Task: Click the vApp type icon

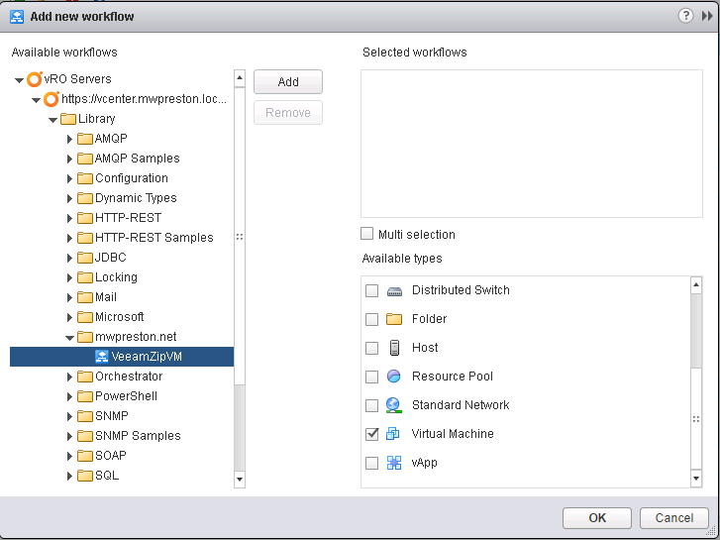Action: click(394, 463)
